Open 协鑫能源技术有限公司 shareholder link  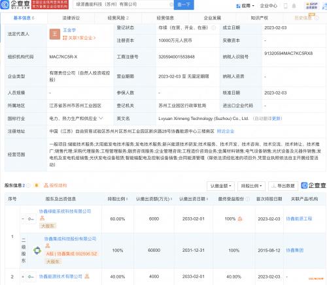[61, 277]
